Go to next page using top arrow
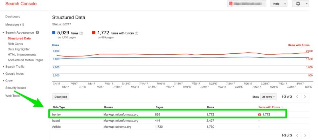Viewport: 318px width, 140px height. (x=305, y=97)
